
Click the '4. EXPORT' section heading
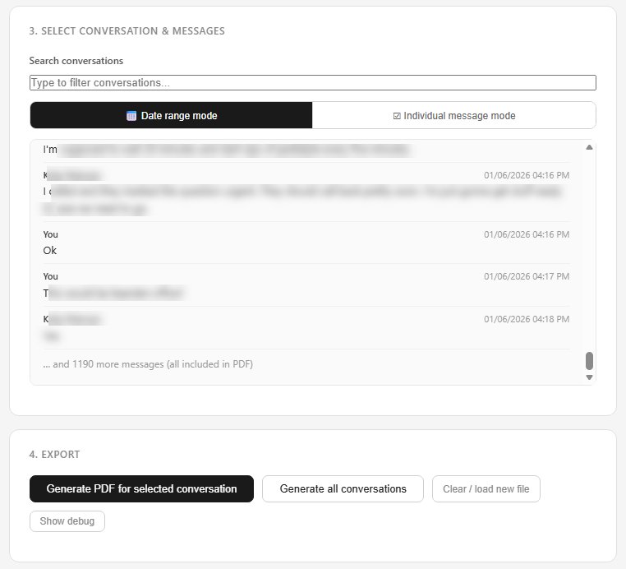54,455
